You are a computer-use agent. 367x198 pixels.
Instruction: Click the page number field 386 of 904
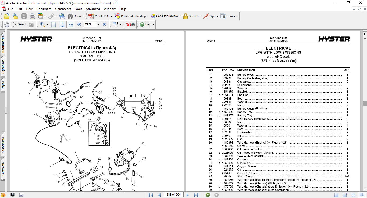click(x=173, y=195)
